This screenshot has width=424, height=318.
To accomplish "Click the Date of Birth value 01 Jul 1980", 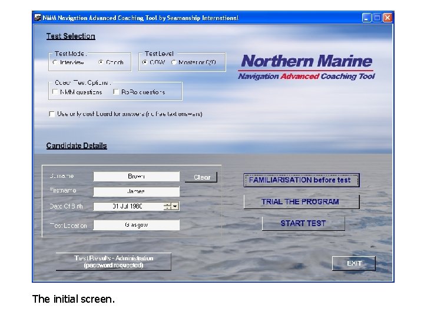I will click(x=127, y=206).
